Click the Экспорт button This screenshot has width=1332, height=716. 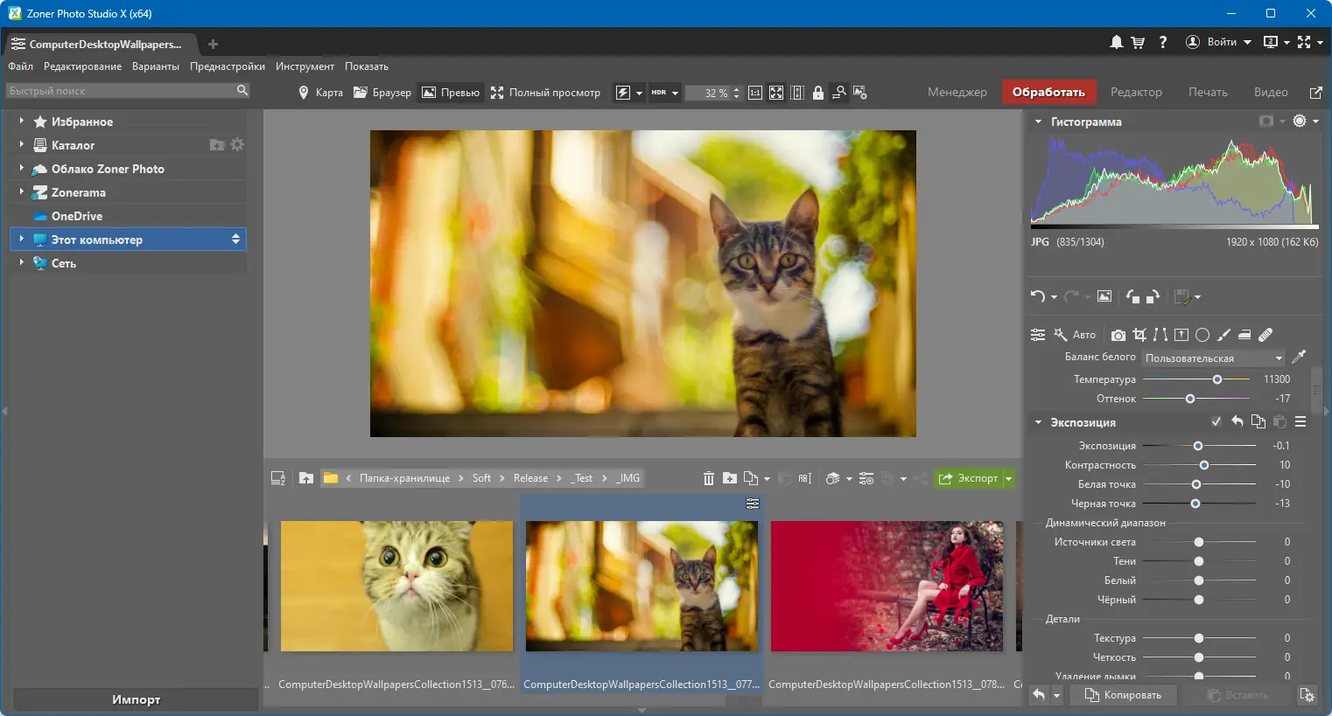pos(968,478)
